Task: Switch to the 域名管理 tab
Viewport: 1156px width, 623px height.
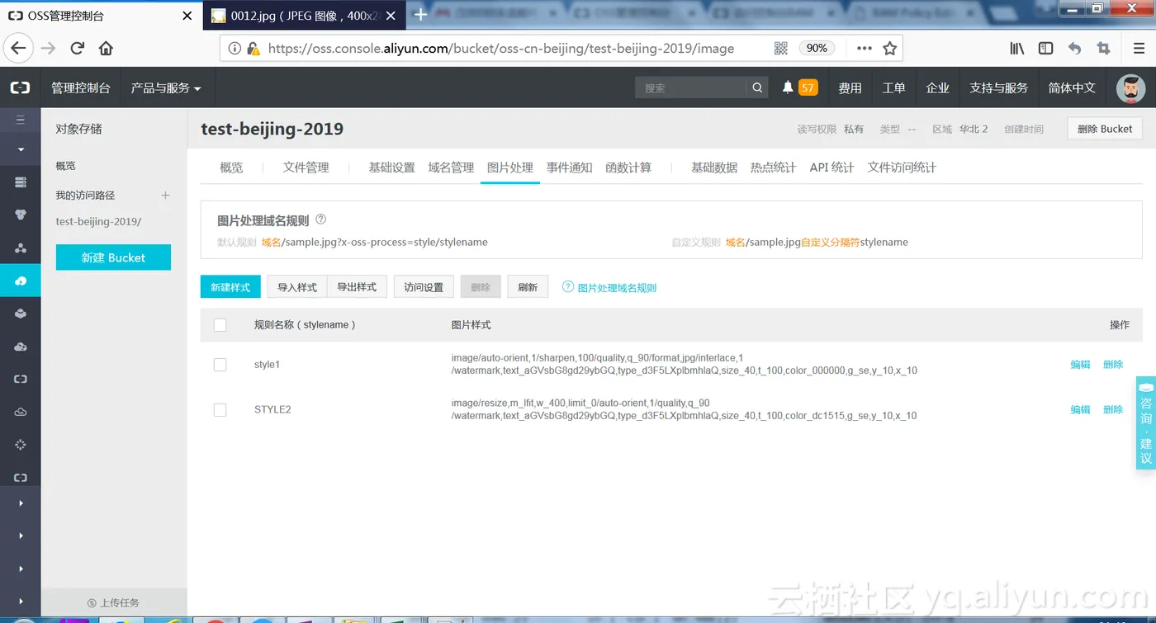Action: [451, 168]
